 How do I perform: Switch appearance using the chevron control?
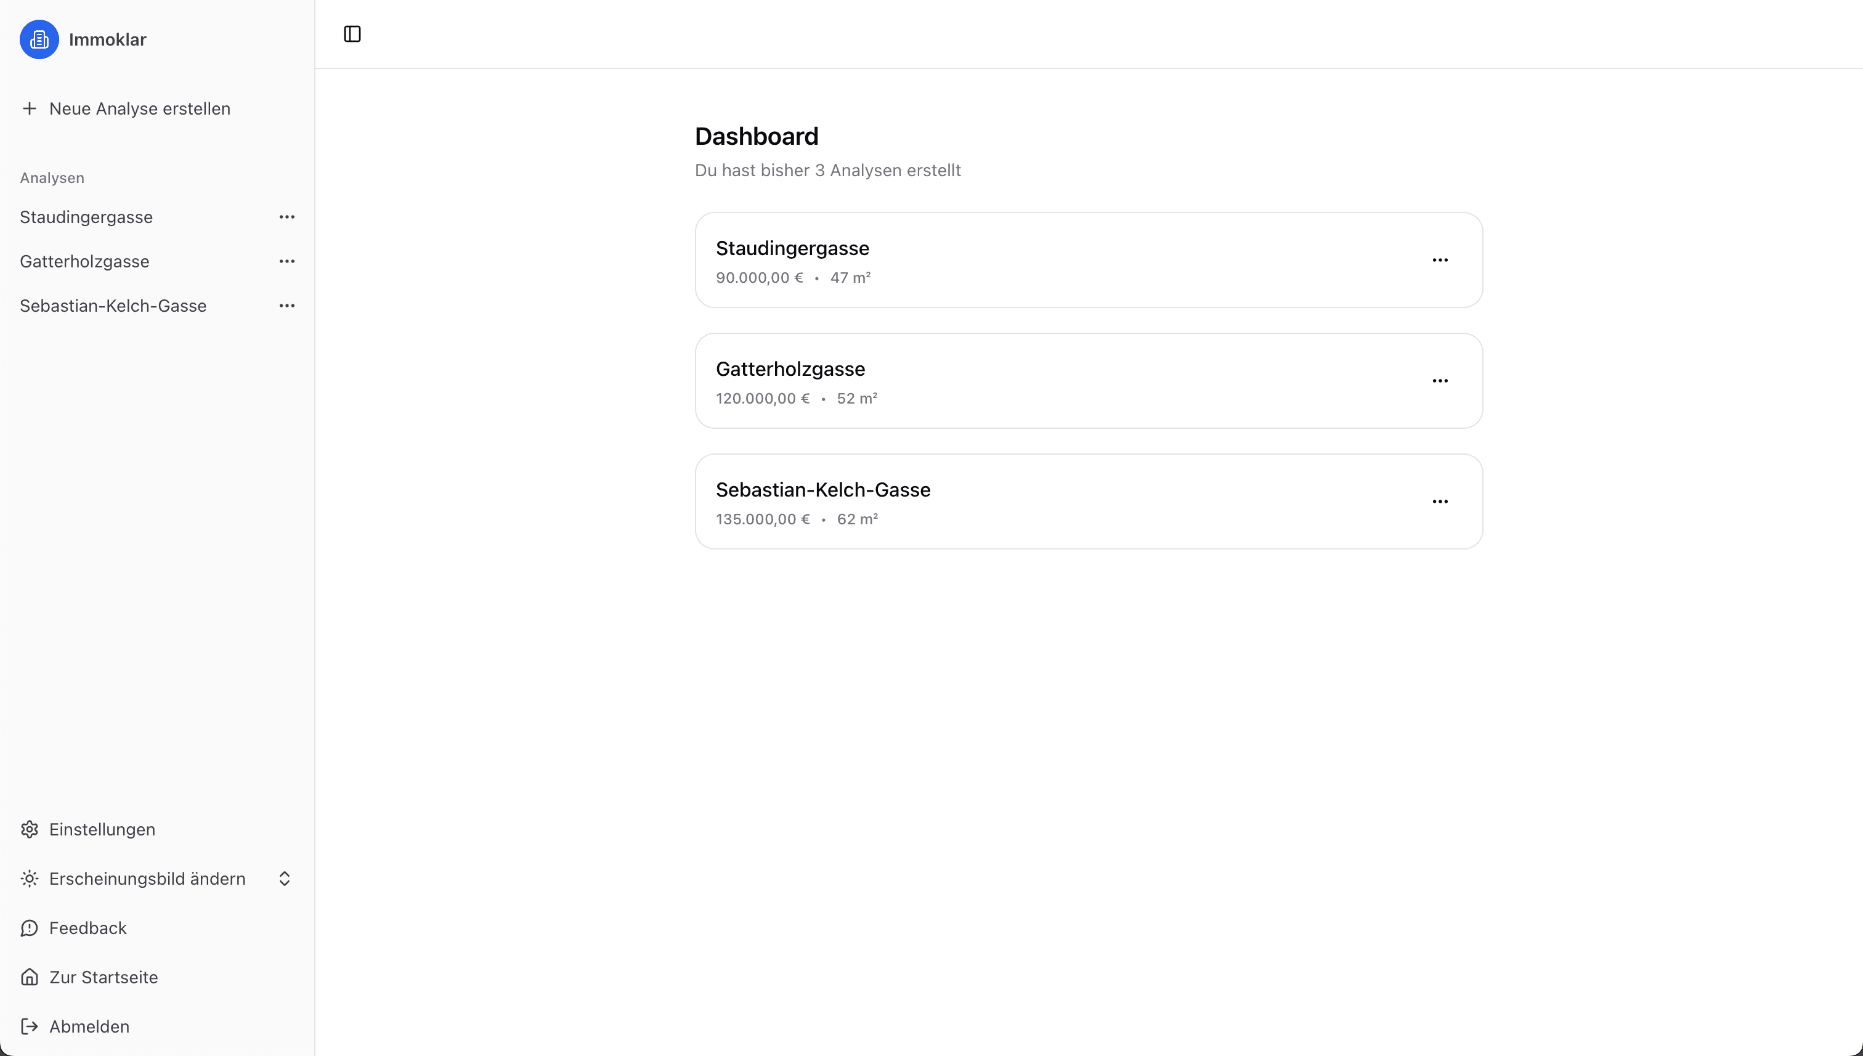(x=284, y=879)
